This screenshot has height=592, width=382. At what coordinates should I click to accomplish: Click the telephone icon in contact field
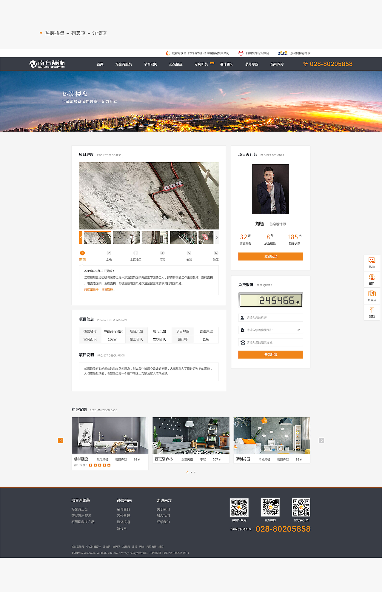point(243,343)
